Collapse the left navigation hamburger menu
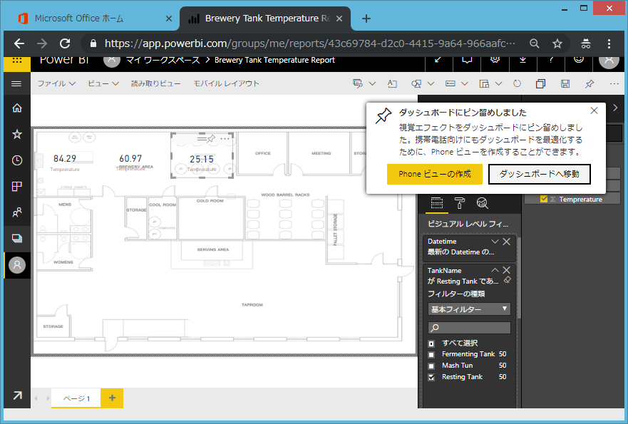Viewport: 628px width, 424px height. [16, 83]
